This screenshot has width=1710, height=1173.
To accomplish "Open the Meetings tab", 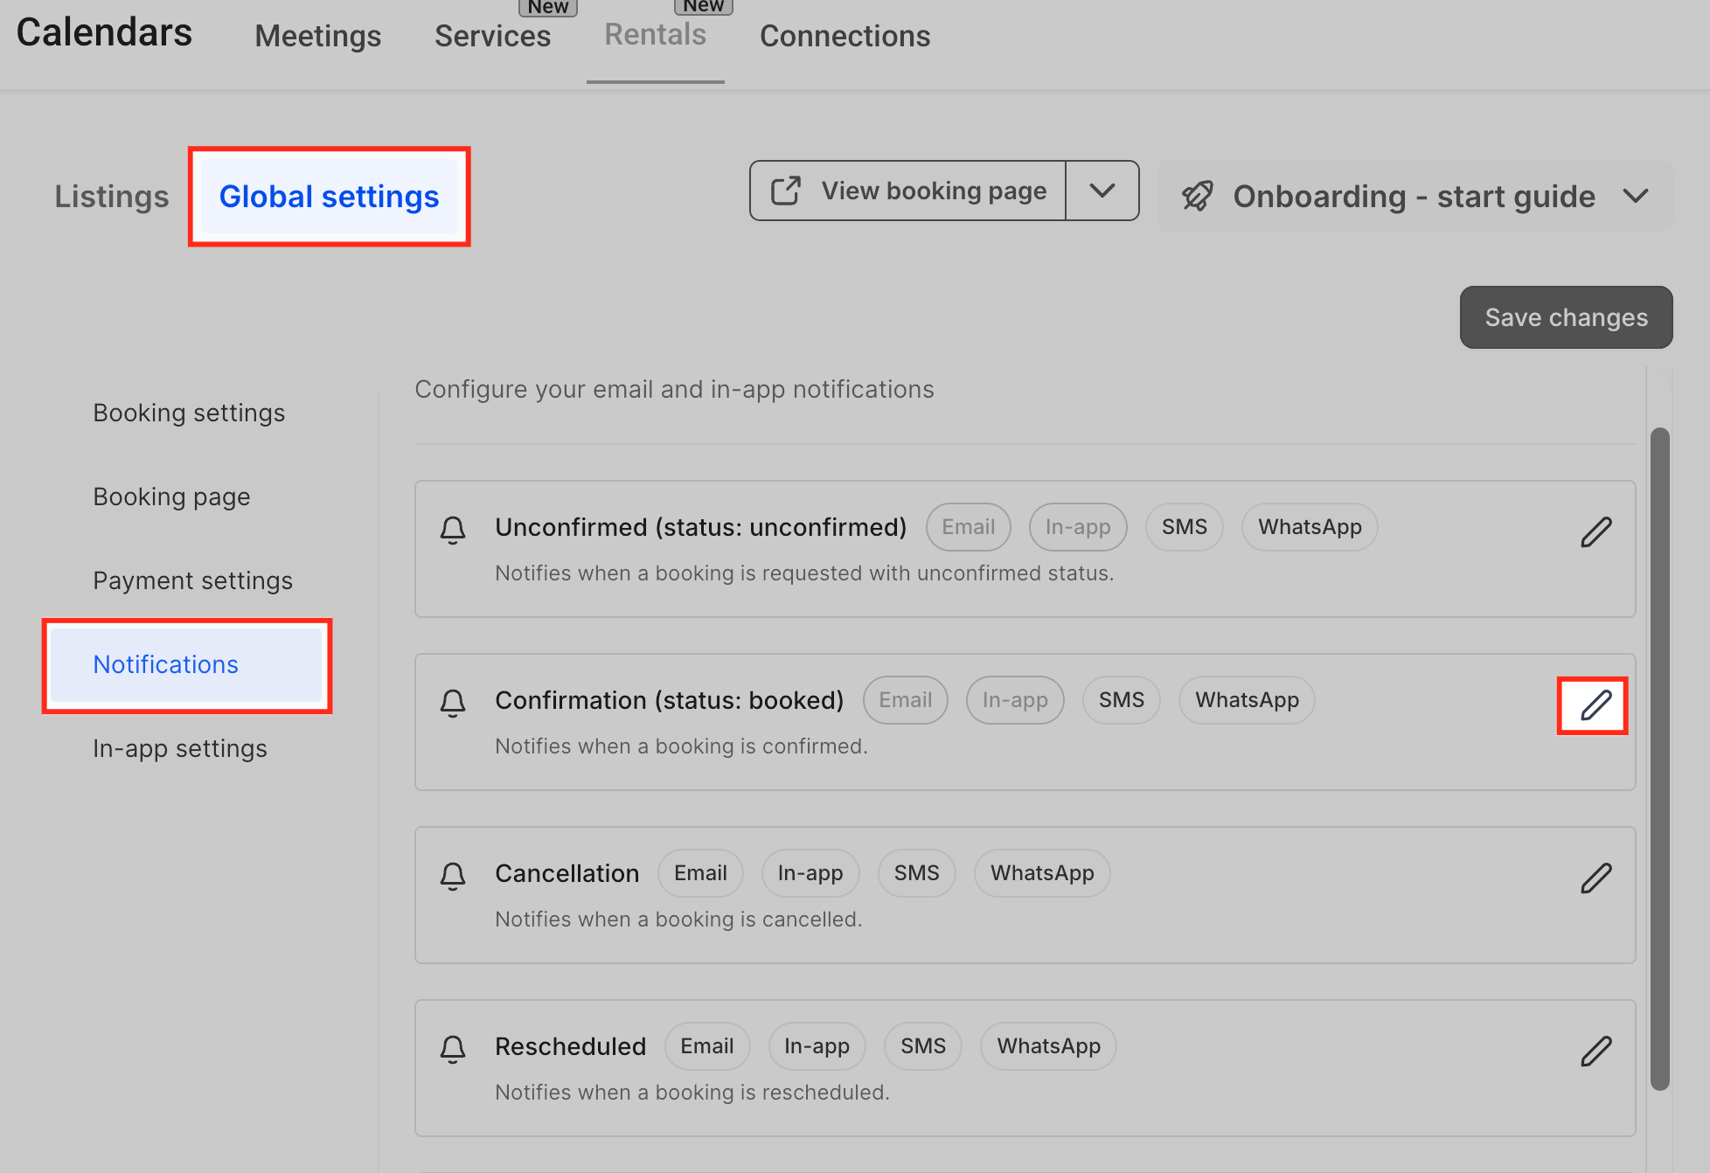I will click(318, 36).
